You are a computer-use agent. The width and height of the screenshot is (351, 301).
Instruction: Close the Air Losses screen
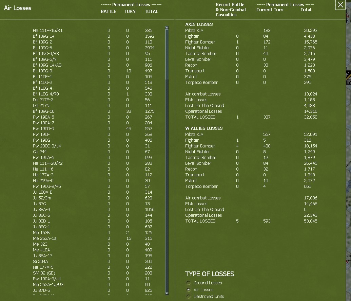tap(340, 5)
